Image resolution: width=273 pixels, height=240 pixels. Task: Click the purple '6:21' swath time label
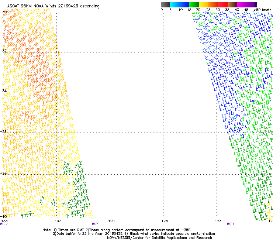tap(231, 224)
